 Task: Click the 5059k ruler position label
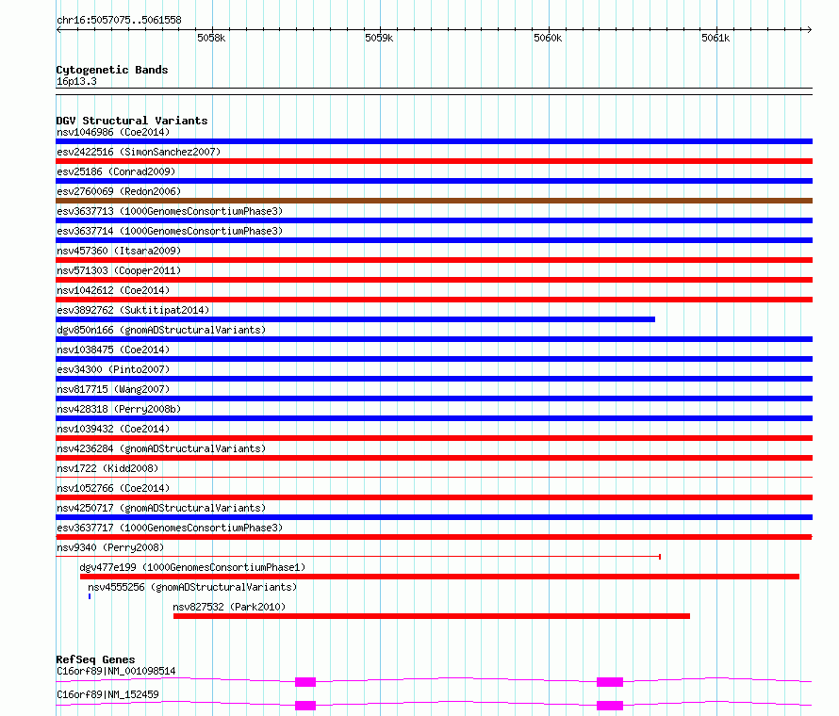coord(379,38)
